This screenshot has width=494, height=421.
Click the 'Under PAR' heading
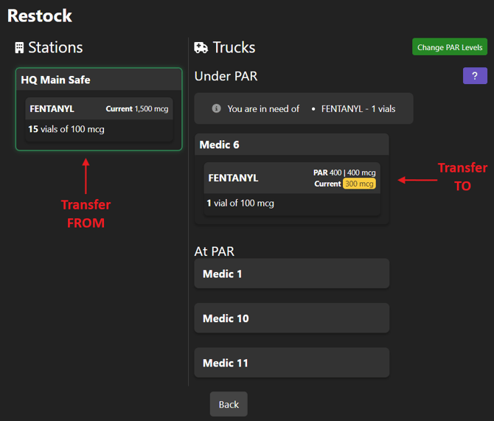pyautogui.click(x=226, y=76)
